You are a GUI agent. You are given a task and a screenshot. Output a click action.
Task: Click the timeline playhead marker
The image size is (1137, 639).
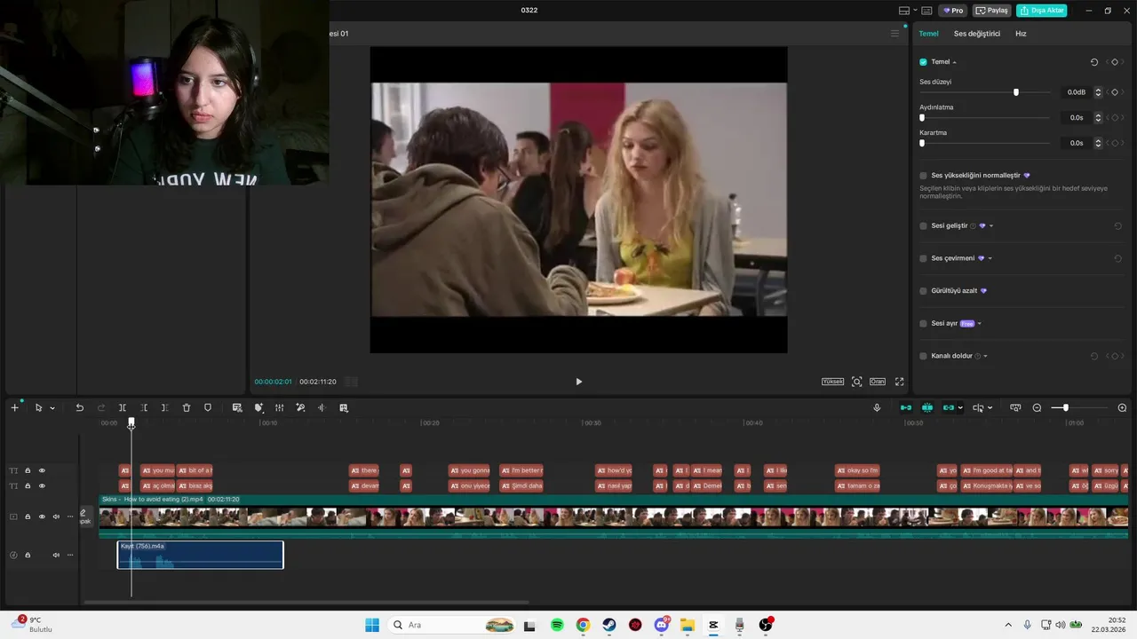tap(131, 423)
